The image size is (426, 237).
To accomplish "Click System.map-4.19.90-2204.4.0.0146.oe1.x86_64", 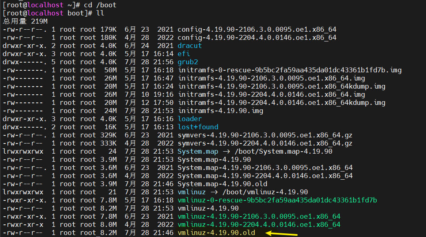I will click(x=265, y=176).
